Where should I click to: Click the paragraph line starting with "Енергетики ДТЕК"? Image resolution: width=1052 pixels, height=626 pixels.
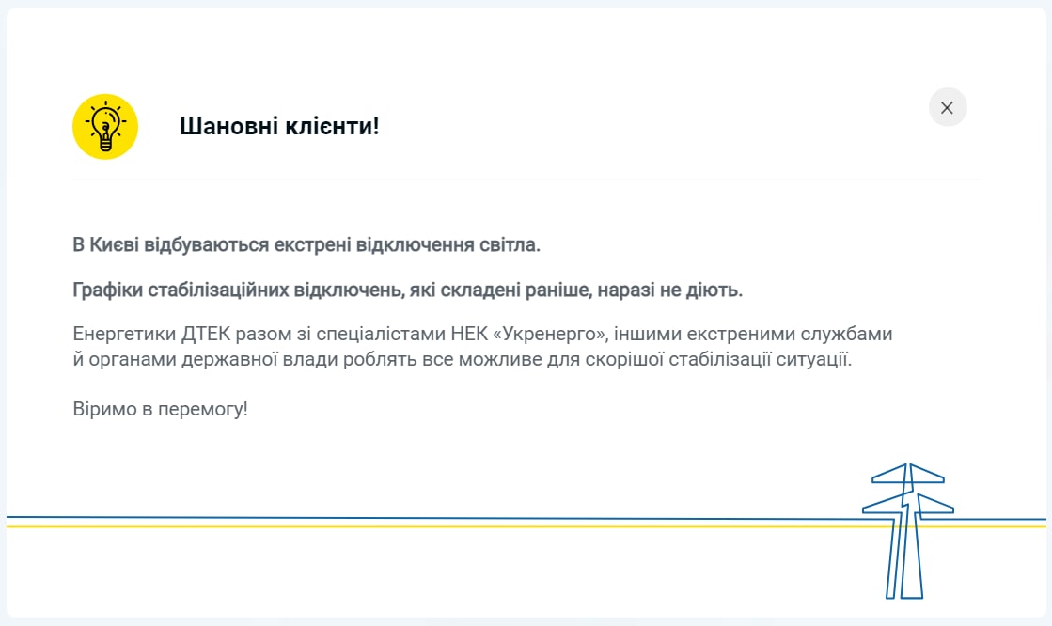(481, 334)
